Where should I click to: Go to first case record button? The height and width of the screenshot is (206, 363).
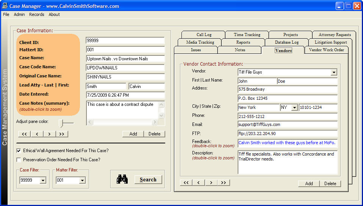(x=24, y=134)
